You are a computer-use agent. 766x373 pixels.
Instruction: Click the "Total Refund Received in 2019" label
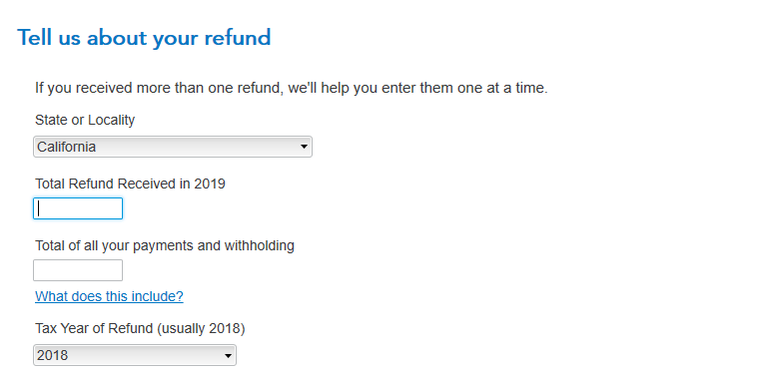(130, 184)
